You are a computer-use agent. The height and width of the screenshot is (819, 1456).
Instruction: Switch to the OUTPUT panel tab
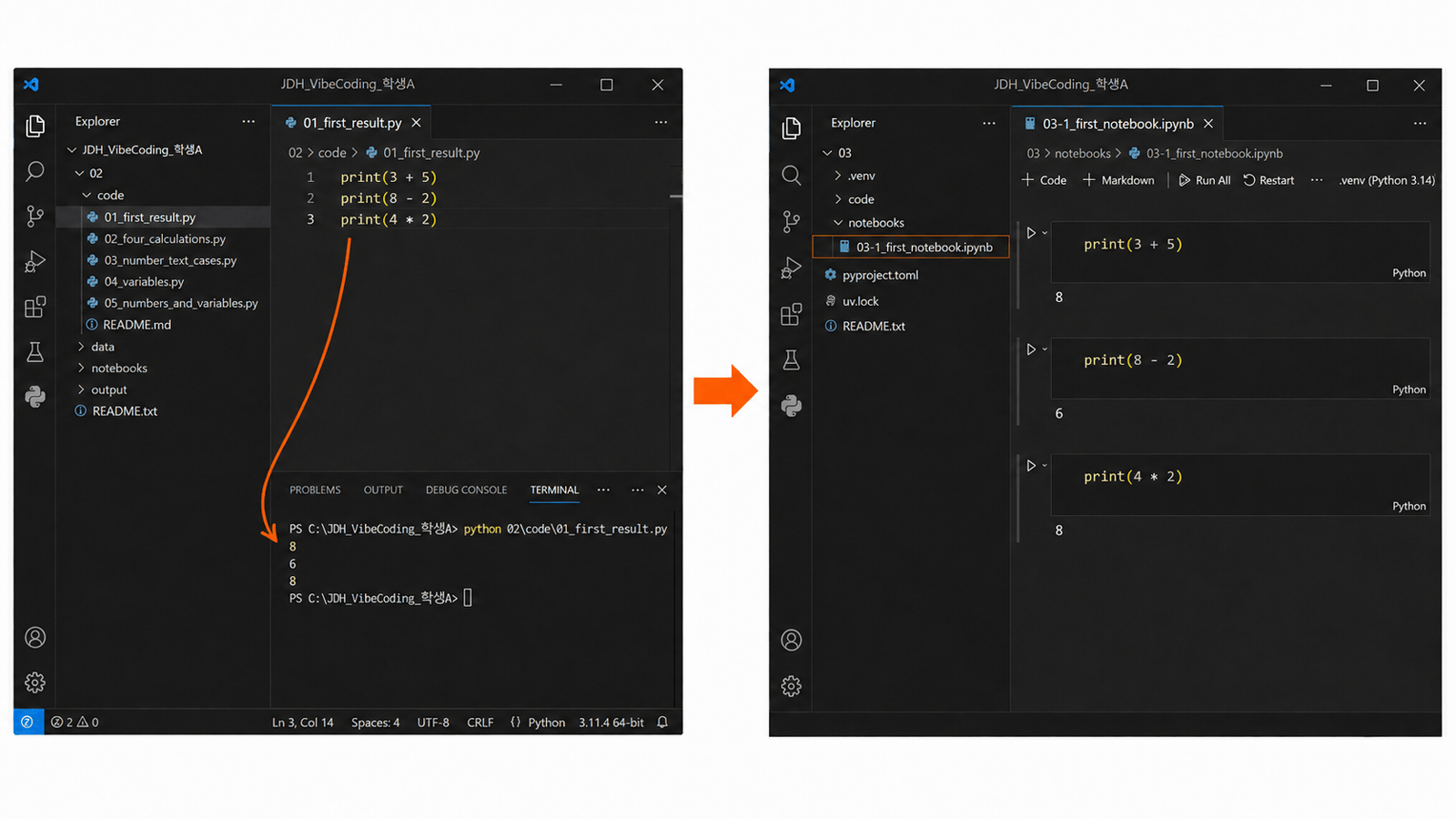click(x=383, y=490)
